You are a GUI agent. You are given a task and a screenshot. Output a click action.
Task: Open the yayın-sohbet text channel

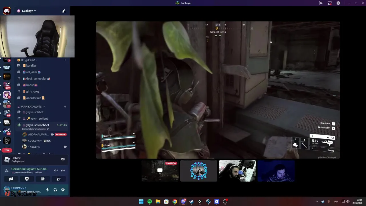(x=42, y=112)
